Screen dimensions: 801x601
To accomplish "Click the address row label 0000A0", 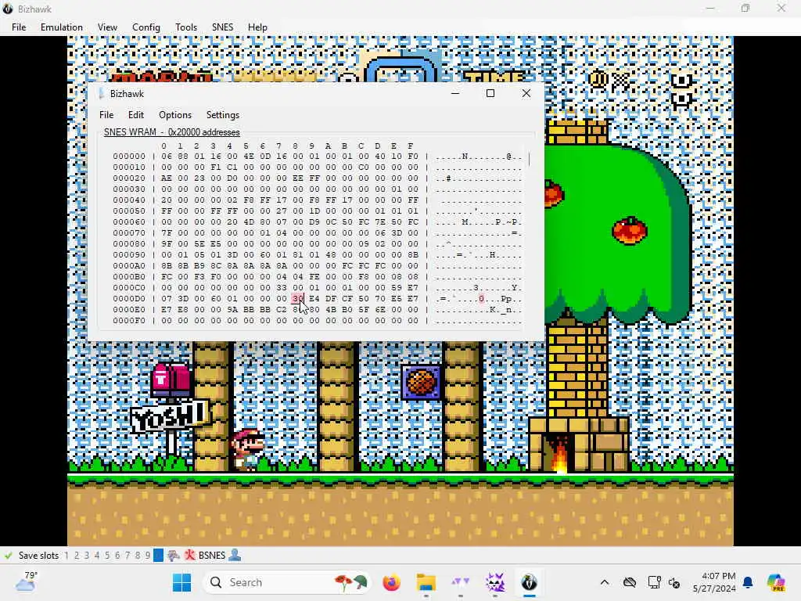I will click(129, 266).
